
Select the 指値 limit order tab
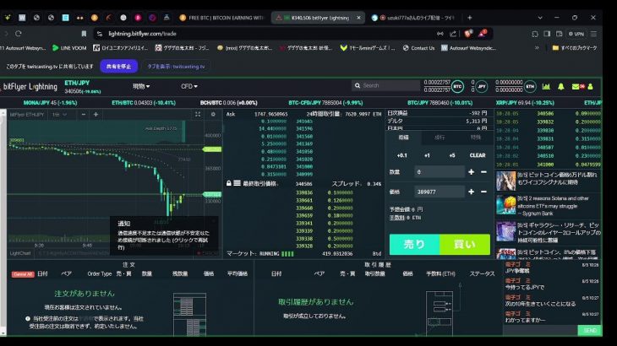(x=403, y=138)
